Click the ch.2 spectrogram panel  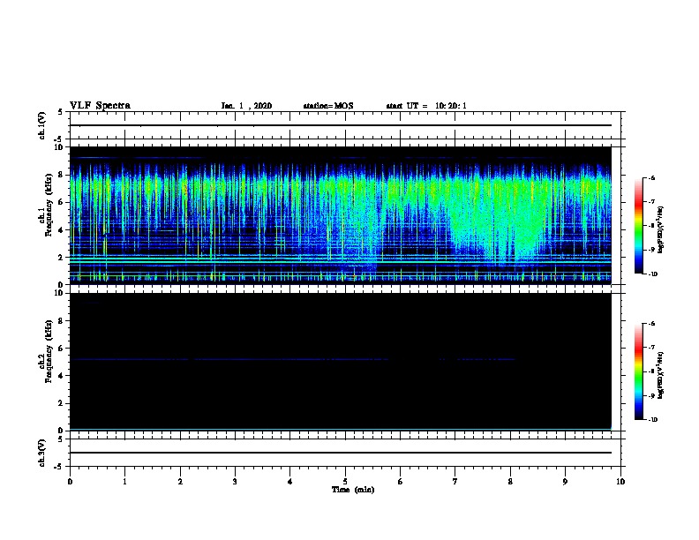pyautogui.click(x=340, y=362)
